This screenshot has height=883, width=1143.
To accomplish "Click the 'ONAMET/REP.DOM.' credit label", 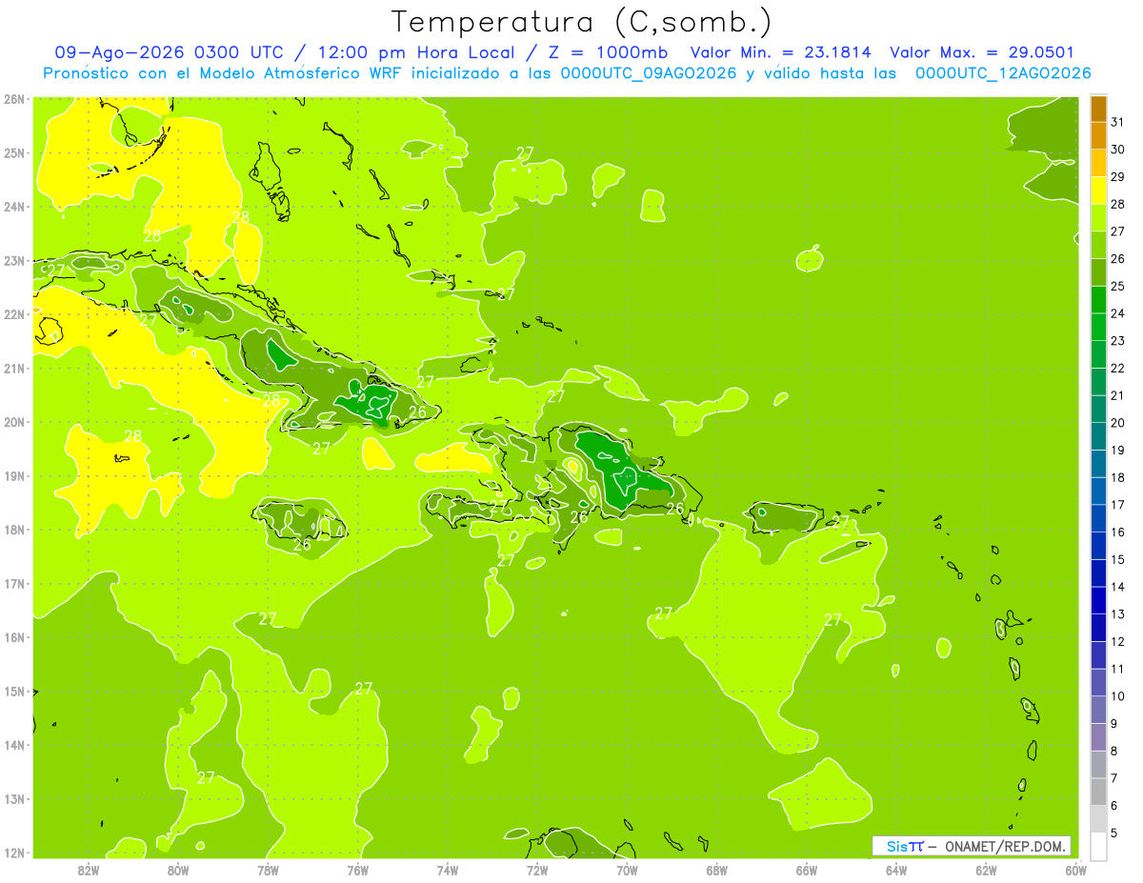I will pos(1006,846).
